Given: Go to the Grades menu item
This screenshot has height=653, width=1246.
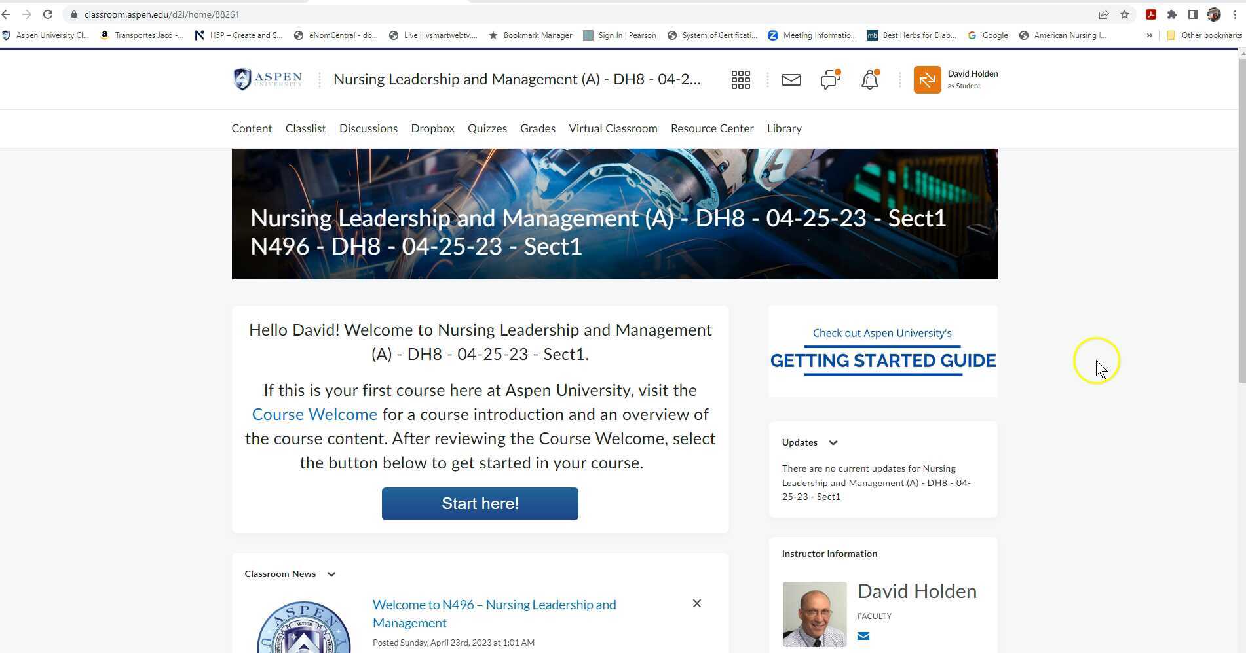Looking at the screenshot, I should (x=537, y=128).
